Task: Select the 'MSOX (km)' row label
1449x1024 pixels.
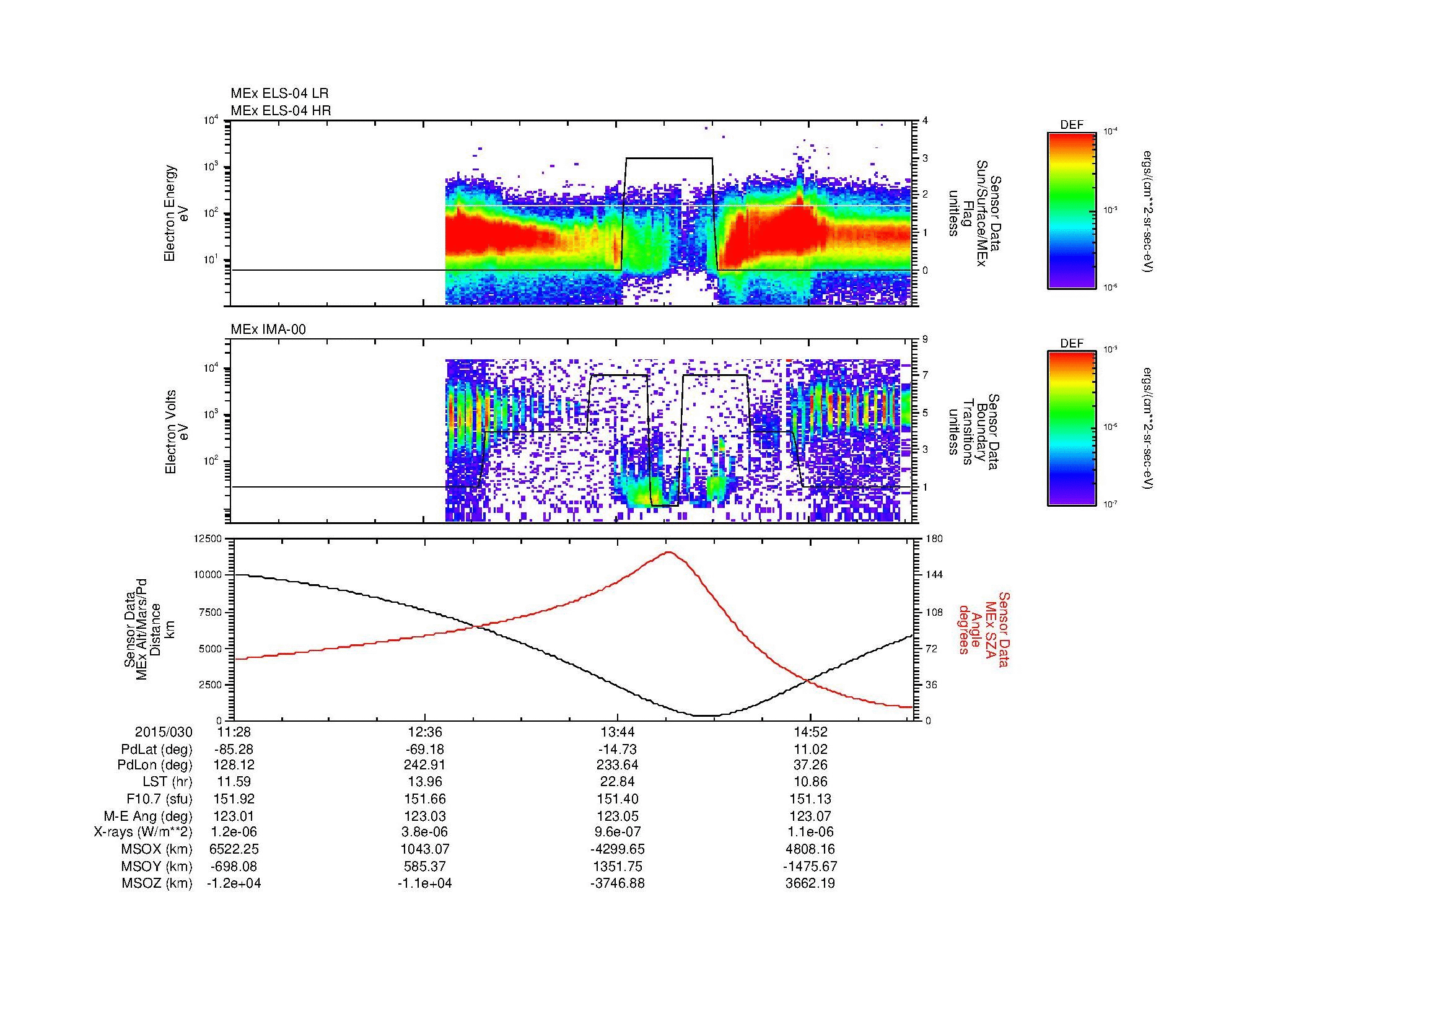Action: [x=158, y=849]
